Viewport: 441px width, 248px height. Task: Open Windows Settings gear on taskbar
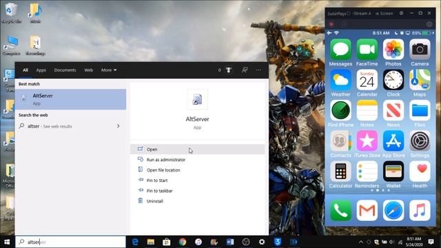(x=262, y=242)
